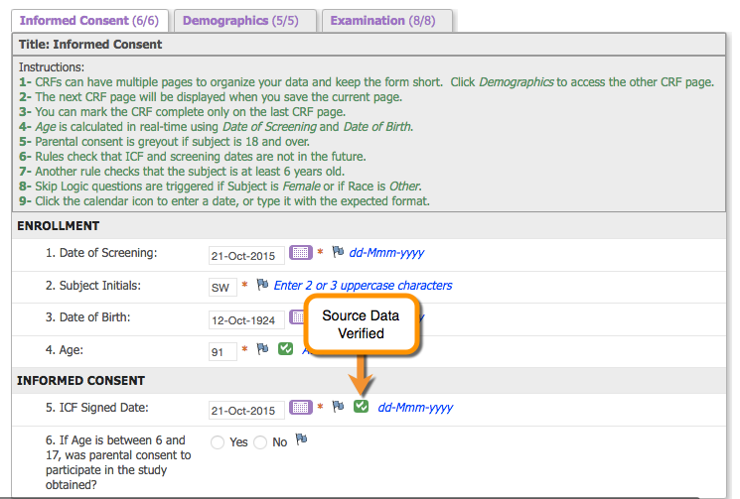Click the flag icon next to parental consent question
The width and height of the screenshot is (740, 499).
(x=301, y=439)
